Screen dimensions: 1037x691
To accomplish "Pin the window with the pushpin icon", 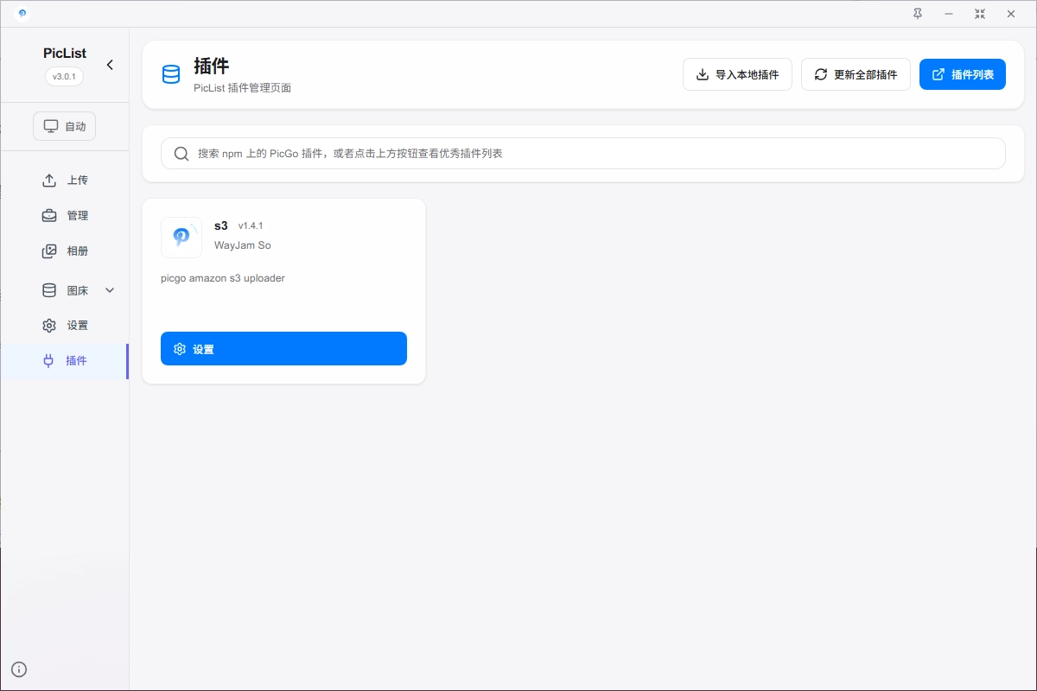I will [918, 14].
